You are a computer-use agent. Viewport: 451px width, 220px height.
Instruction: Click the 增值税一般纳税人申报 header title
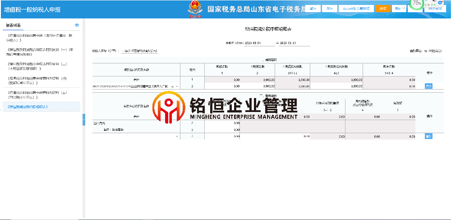[x=32, y=9]
